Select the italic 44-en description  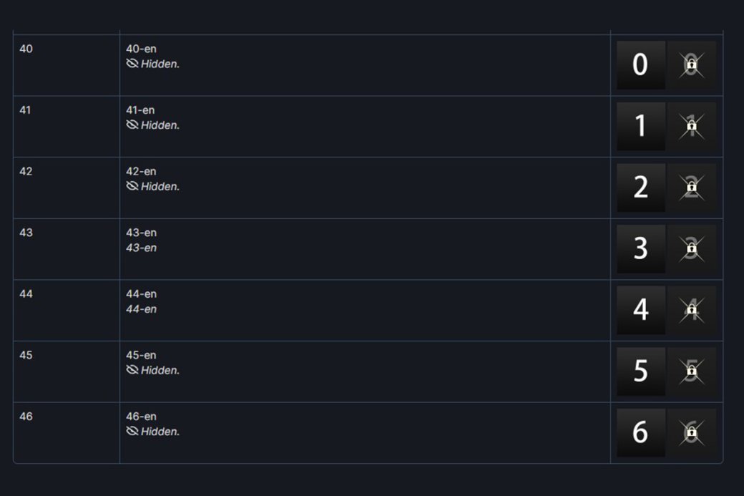141,309
